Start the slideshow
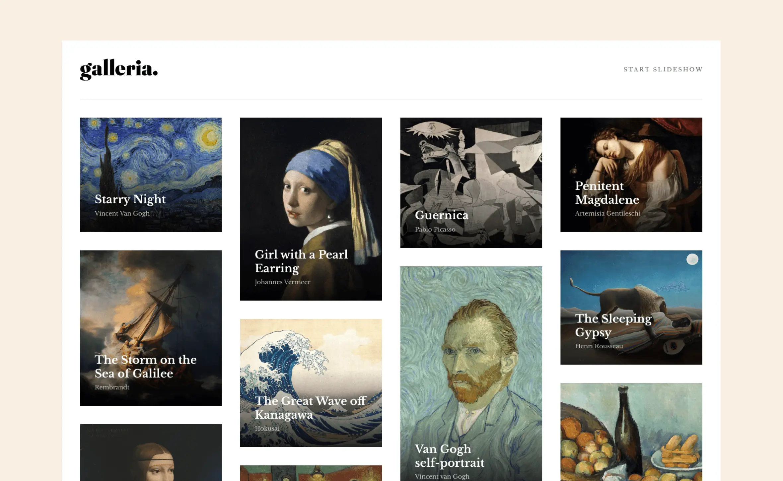The image size is (783, 481). tap(663, 69)
